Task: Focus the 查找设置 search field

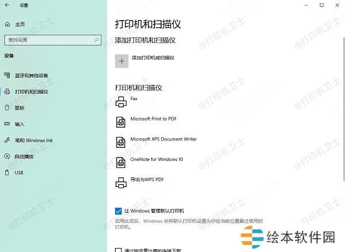Action: click(53, 40)
